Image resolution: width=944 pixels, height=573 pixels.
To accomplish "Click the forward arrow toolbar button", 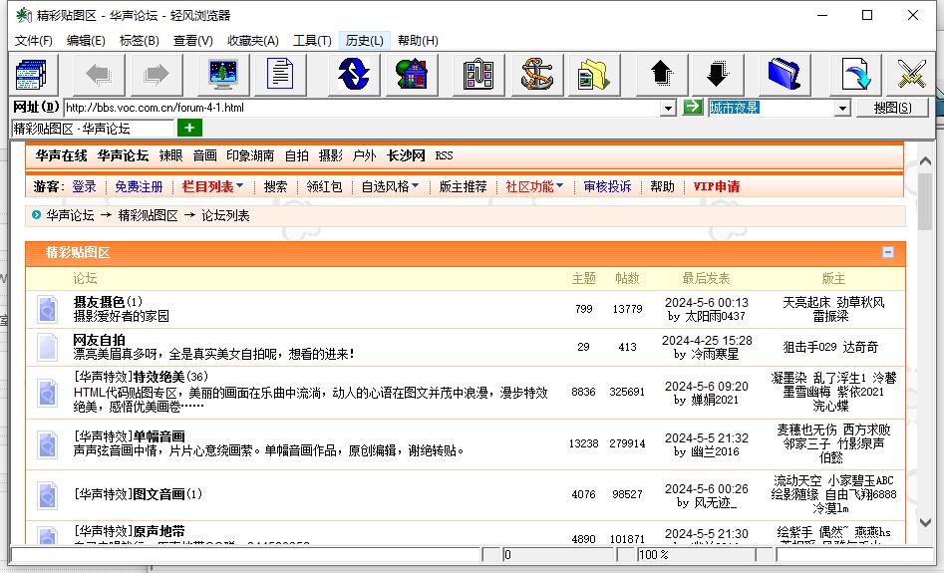I will point(156,74).
